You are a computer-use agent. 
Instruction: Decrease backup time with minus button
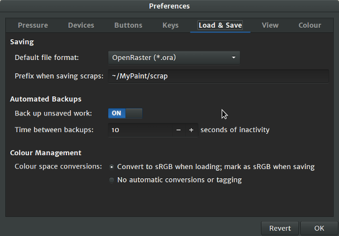(x=178, y=130)
